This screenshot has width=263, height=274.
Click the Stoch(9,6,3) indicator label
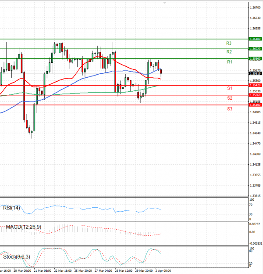pos(17,257)
